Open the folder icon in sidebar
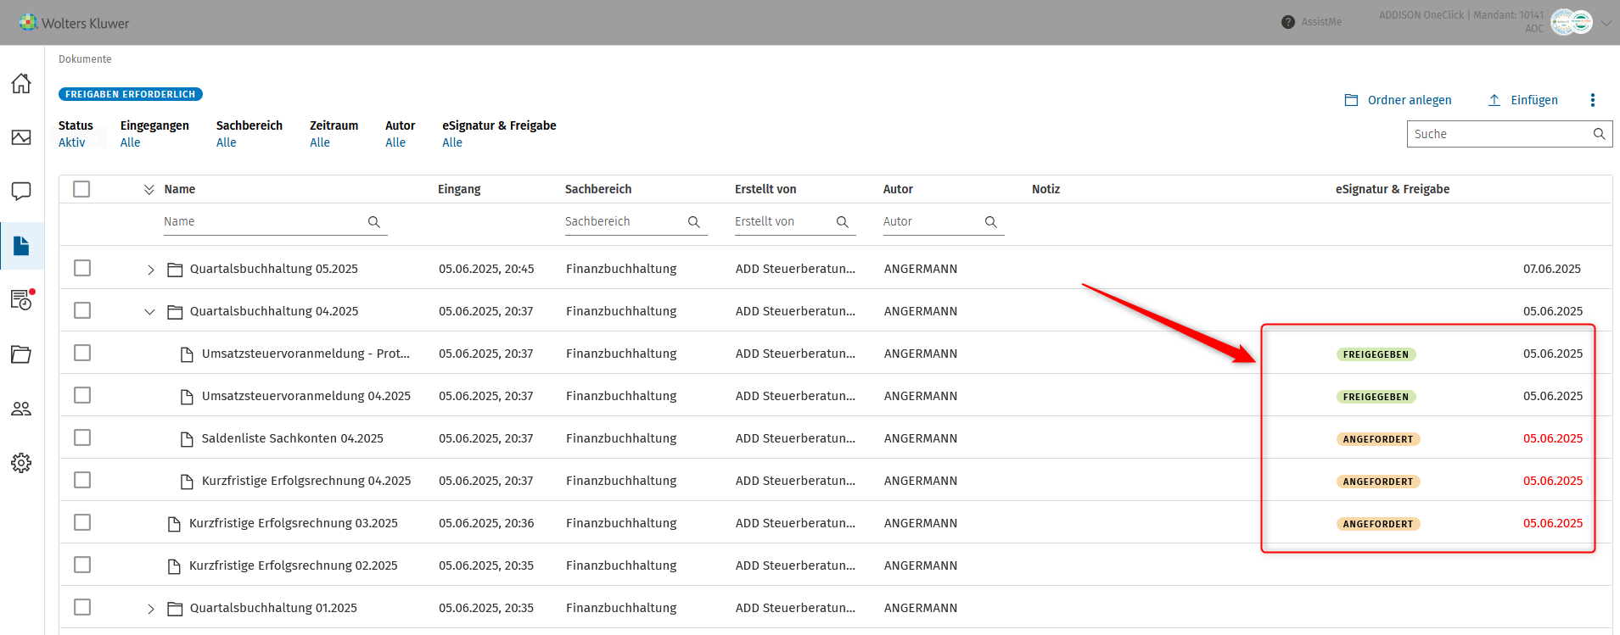Viewport: 1620px width, 635px height. click(x=21, y=354)
